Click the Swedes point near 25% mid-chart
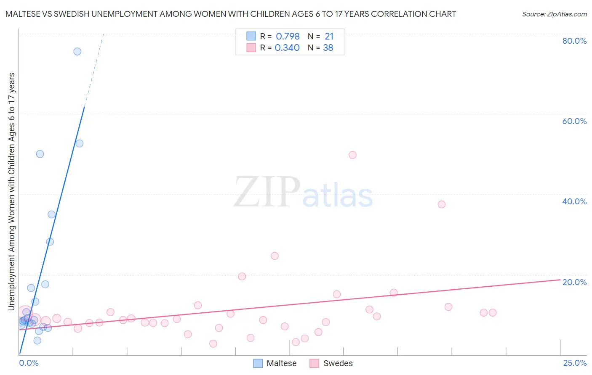 pos(275,256)
